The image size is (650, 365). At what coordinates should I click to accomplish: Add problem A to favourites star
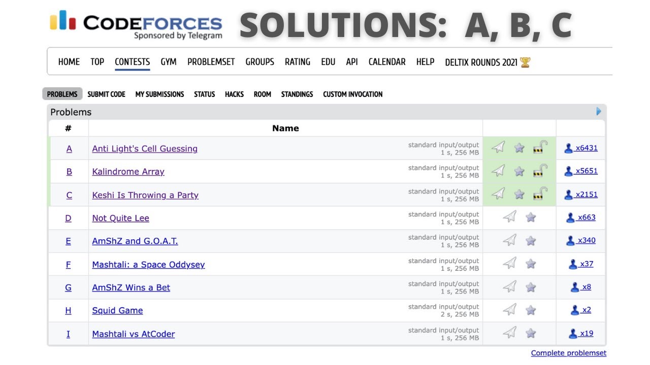tap(519, 148)
